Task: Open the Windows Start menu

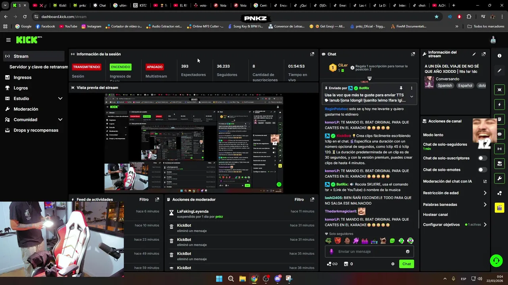Action: coord(219,279)
